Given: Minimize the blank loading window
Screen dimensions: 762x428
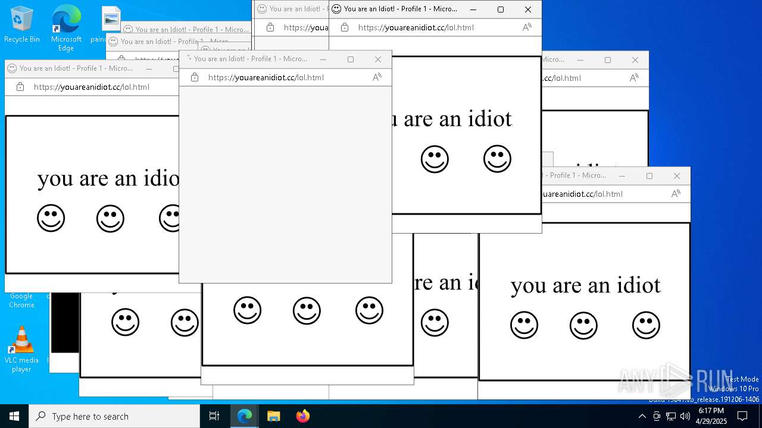Looking at the screenshot, I should coord(323,59).
